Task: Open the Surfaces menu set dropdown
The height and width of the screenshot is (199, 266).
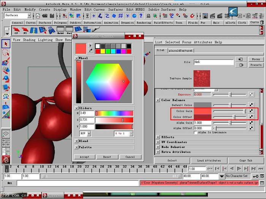Action: tap(29, 16)
